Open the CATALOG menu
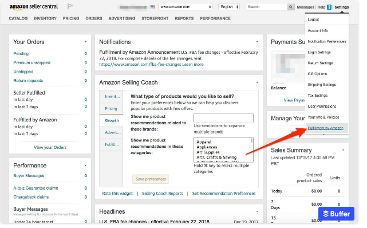This screenshot has height=228, width=367. [18, 18]
